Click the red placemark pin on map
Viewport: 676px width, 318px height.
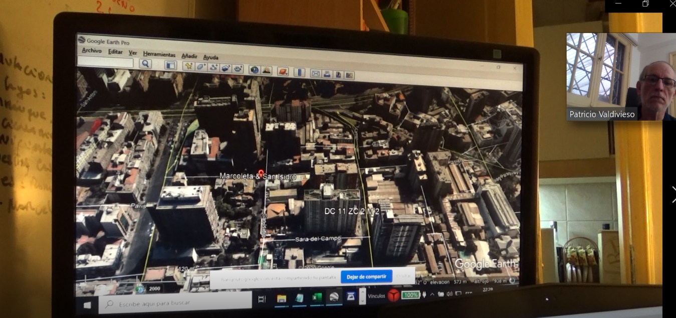coord(261,174)
